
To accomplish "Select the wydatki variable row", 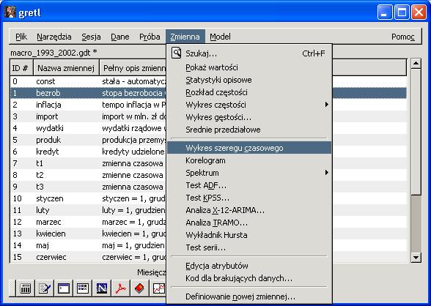I will pos(88,128).
